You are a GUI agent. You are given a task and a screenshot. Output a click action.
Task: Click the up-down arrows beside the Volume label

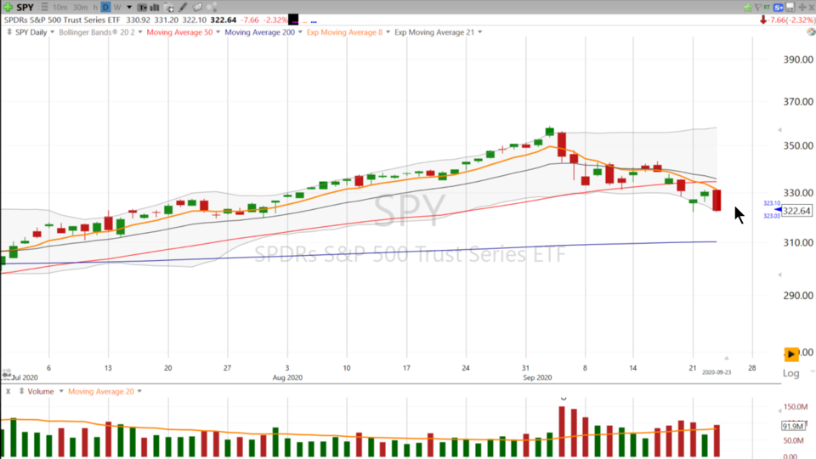pos(21,391)
